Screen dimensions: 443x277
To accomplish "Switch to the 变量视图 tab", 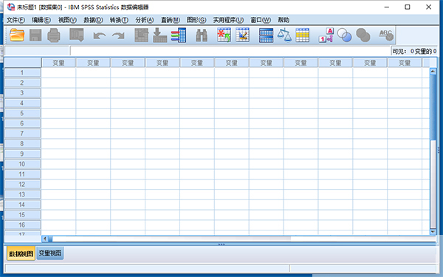I will (x=50, y=253).
